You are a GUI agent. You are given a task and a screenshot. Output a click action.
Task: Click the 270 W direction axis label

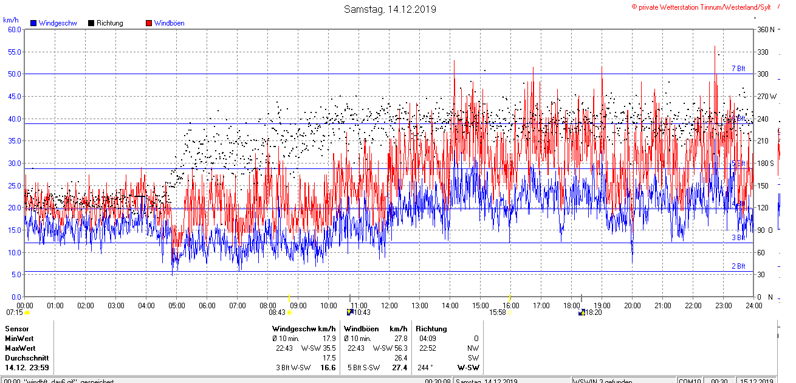point(766,96)
